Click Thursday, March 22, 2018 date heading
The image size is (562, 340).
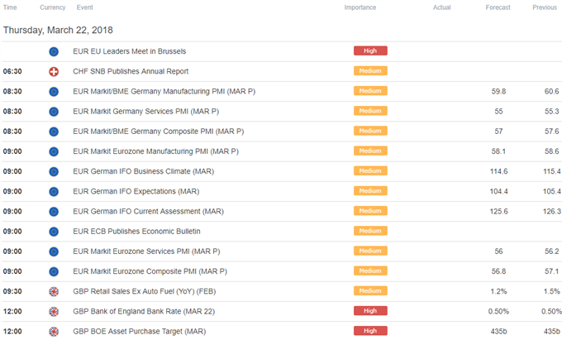click(58, 30)
